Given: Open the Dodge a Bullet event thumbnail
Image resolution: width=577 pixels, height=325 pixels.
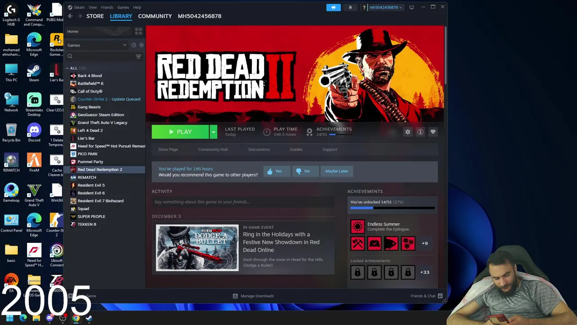Looking at the screenshot, I should [197, 248].
